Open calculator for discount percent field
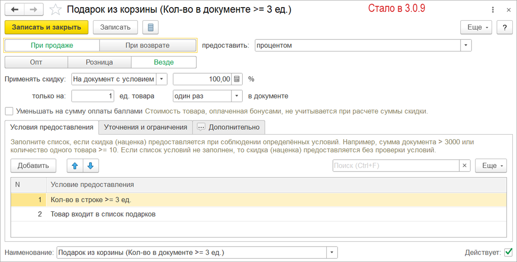This screenshot has width=517, height=262. point(237,79)
